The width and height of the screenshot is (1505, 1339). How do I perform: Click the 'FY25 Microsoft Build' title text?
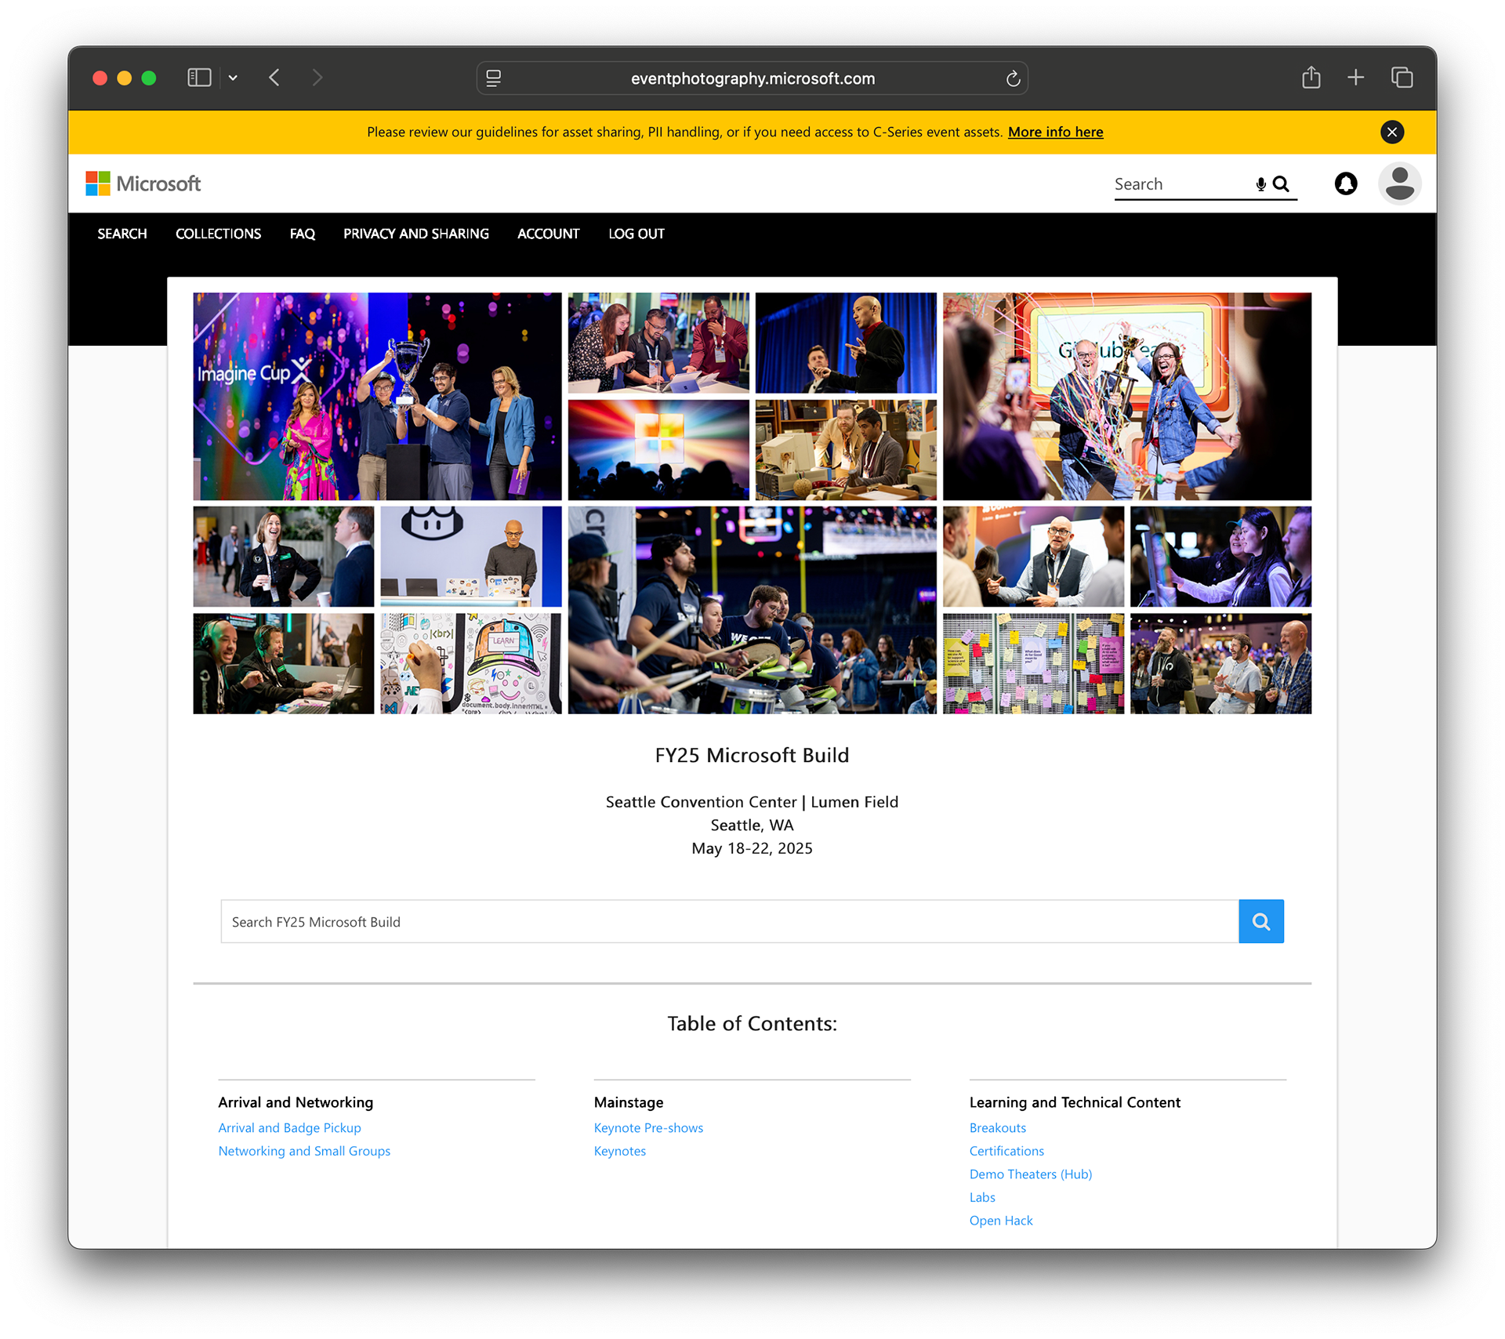(x=752, y=755)
